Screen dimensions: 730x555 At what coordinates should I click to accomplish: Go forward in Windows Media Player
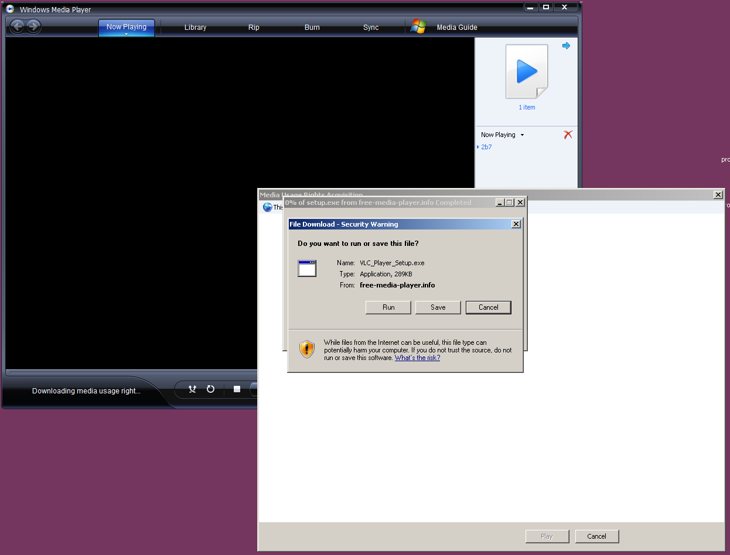tap(33, 26)
